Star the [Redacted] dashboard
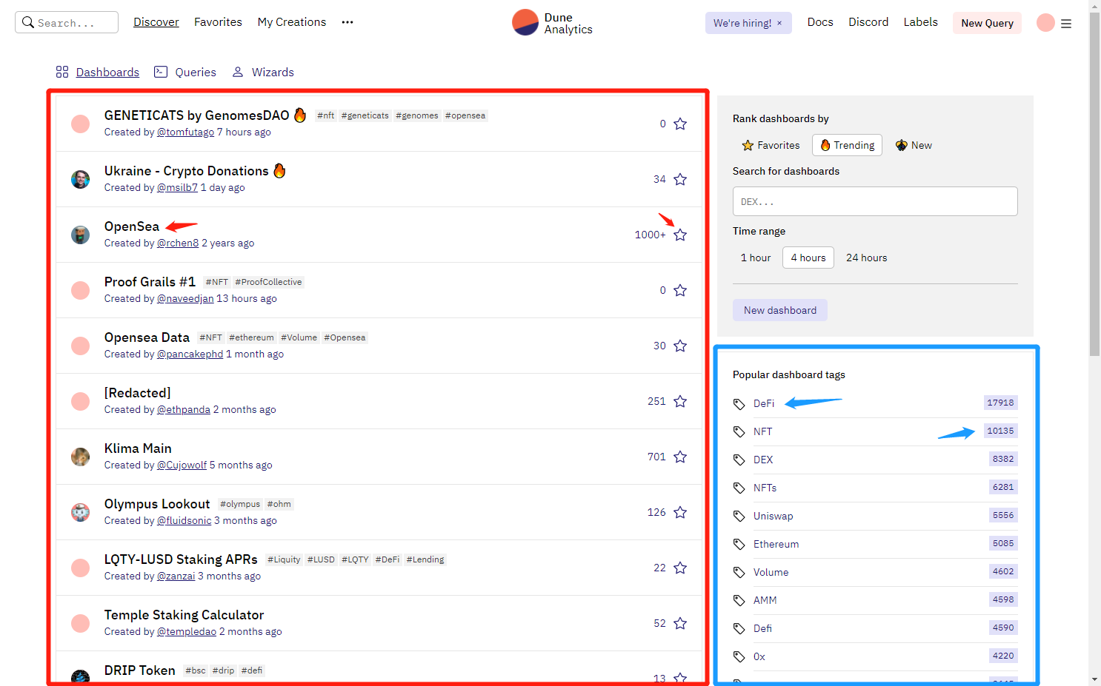This screenshot has height=686, width=1101. click(x=680, y=401)
